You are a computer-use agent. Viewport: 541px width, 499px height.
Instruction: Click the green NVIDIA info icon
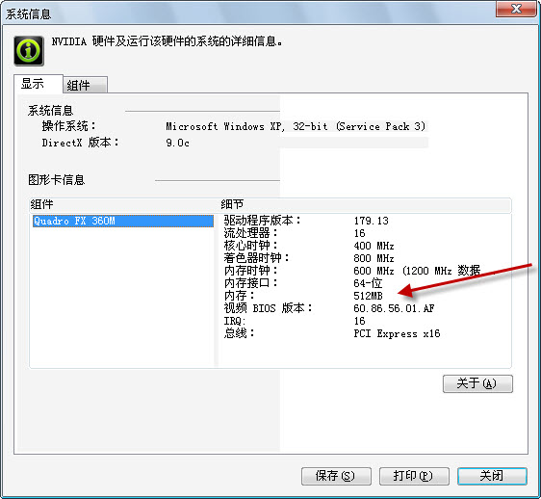[x=29, y=51]
